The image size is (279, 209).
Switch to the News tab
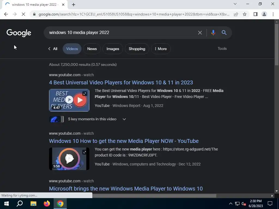click(92, 49)
